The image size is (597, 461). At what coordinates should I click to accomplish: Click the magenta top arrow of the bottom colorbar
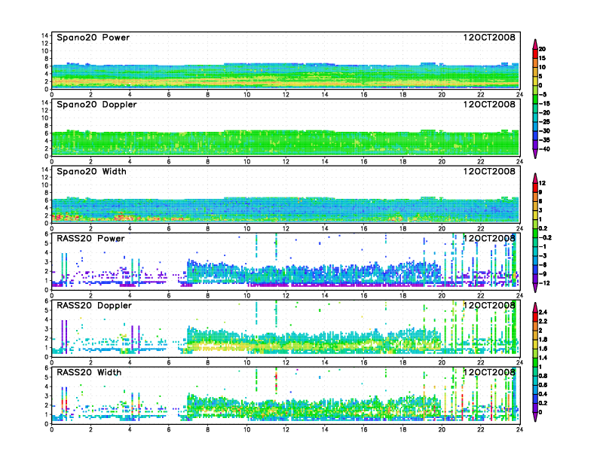[x=535, y=307]
